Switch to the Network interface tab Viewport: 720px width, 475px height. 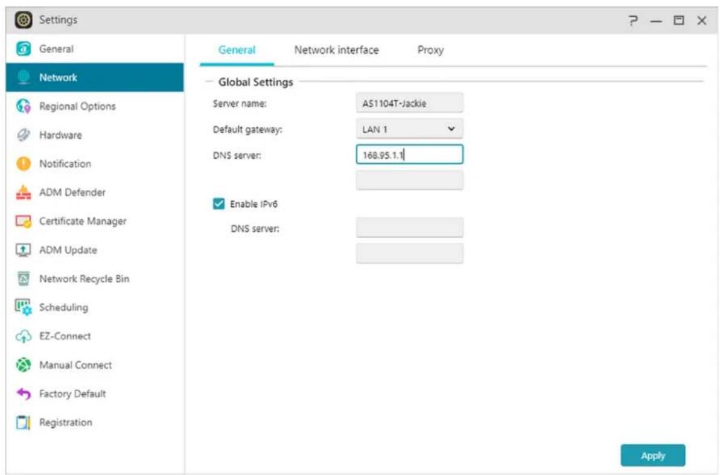pyautogui.click(x=336, y=51)
